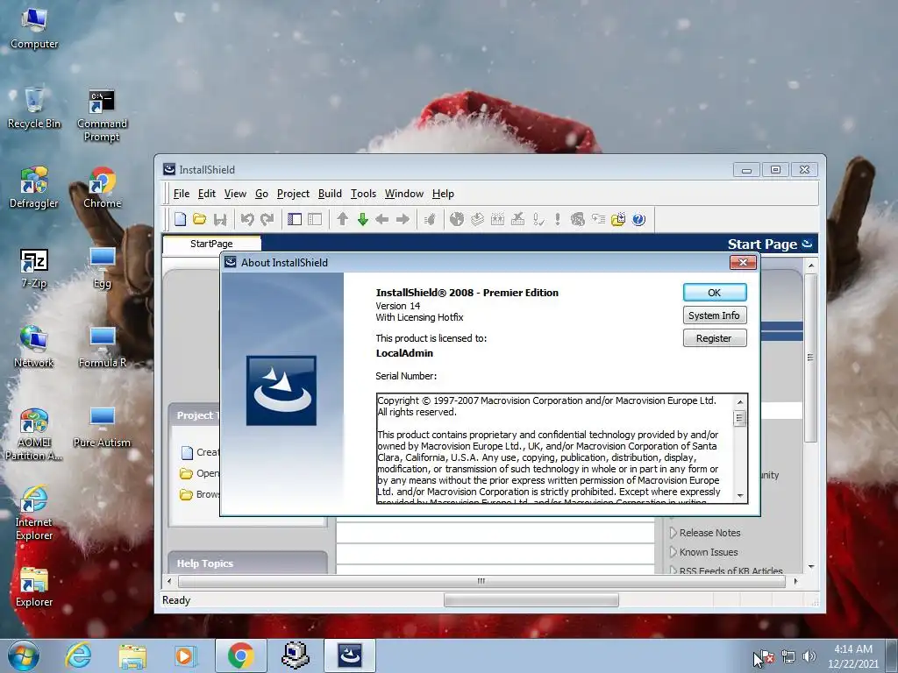Click the Recycle Bin desktop icon
The image size is (898, 673).
[x=34, y=108]
